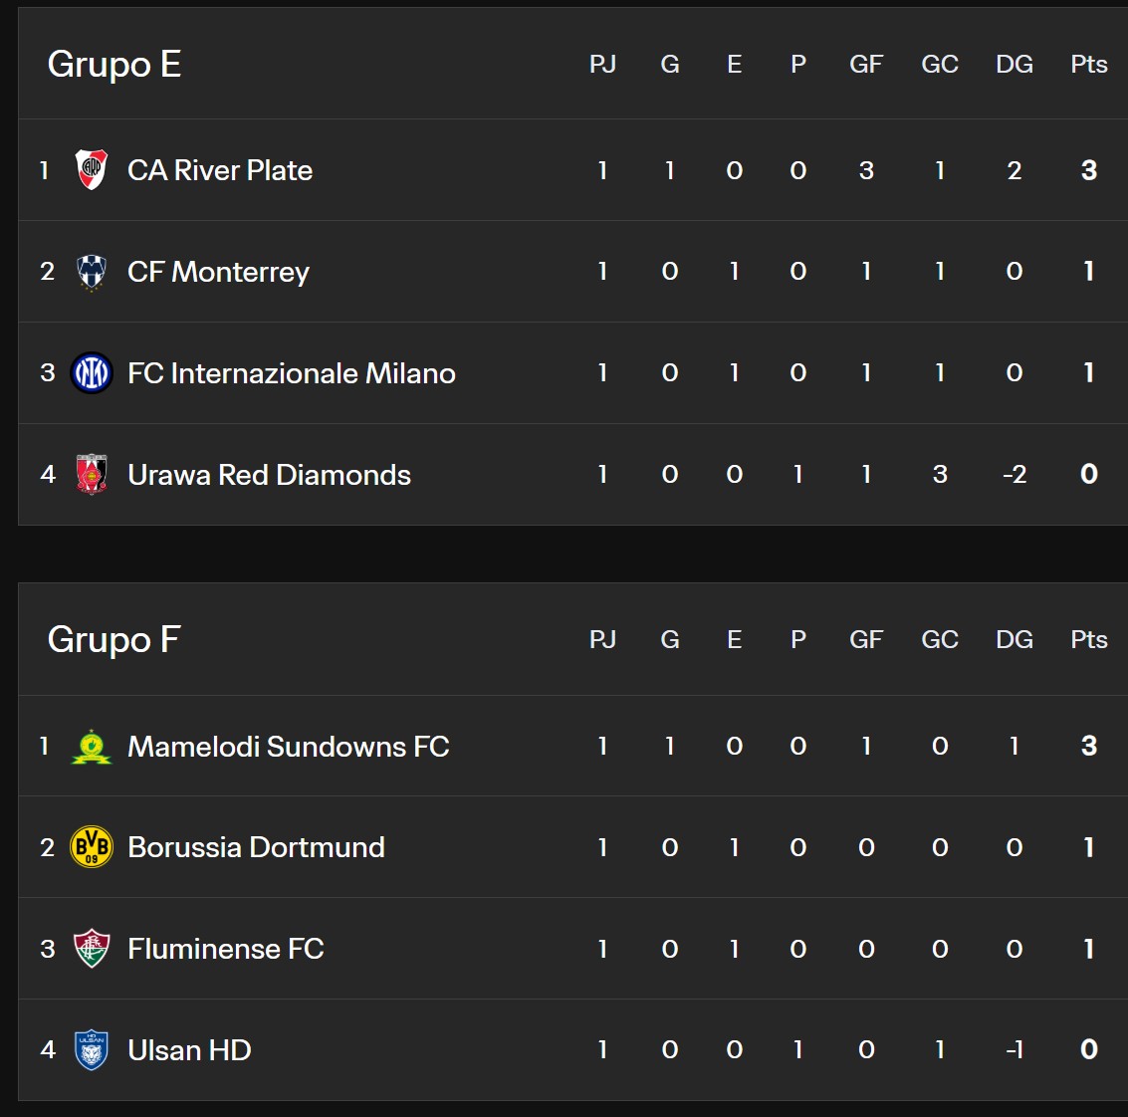Click the Pts column header in Grupo E
This screenshot has width=1128, height=1117.
pos(1089,64)
